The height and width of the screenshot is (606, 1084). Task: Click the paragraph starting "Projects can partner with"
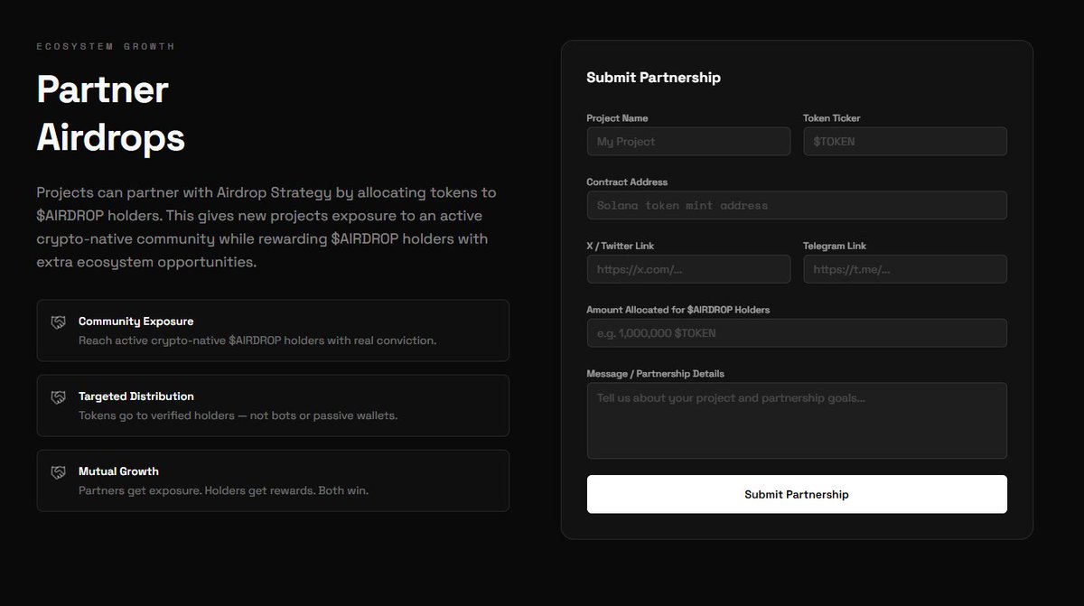pos(266,228)
